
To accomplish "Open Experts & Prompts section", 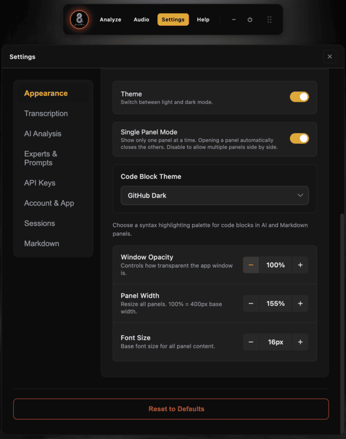I will click(x=53, y=158).
